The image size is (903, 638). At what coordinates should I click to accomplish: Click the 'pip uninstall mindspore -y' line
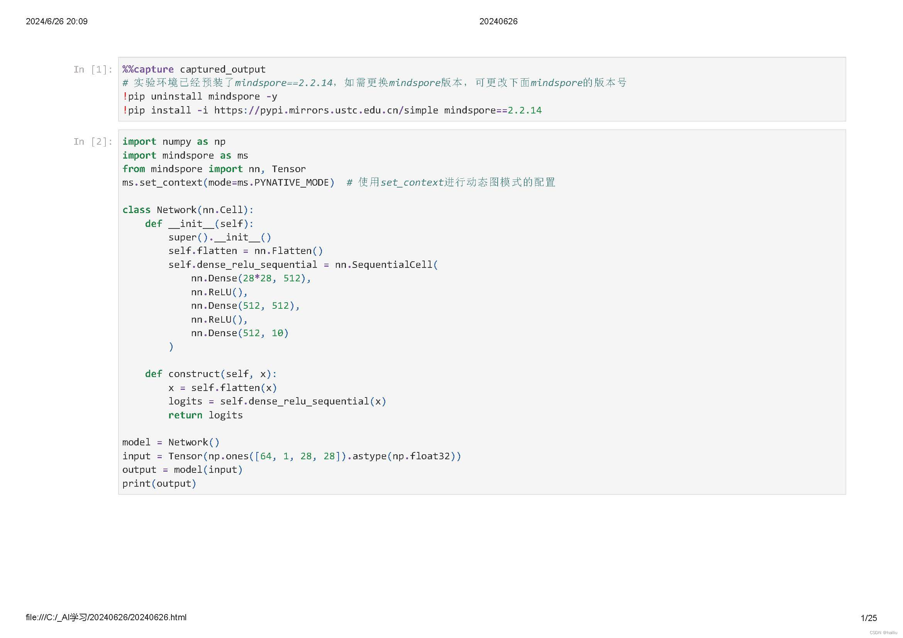point(200,97)
